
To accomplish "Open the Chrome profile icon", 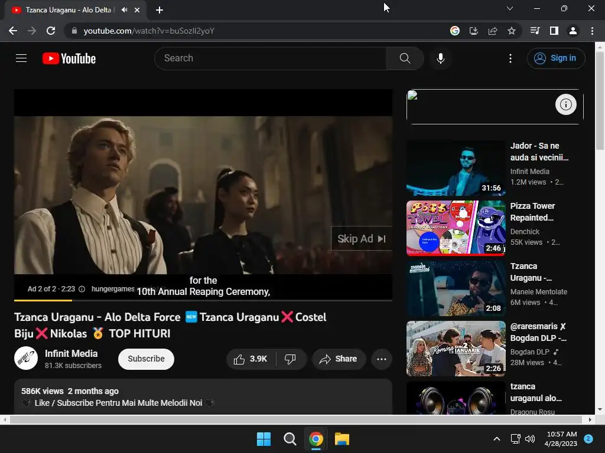I will coord(573,31).
